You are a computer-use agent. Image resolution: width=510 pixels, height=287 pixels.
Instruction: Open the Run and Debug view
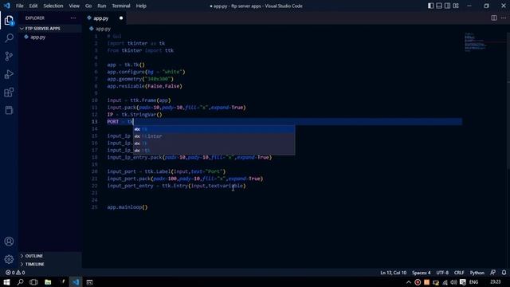(9, 74)
